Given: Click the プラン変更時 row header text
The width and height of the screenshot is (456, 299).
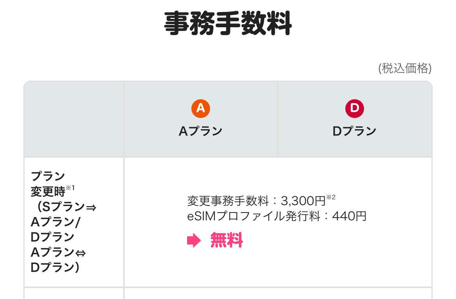Looking at the screenshot, I should [48, 176].
